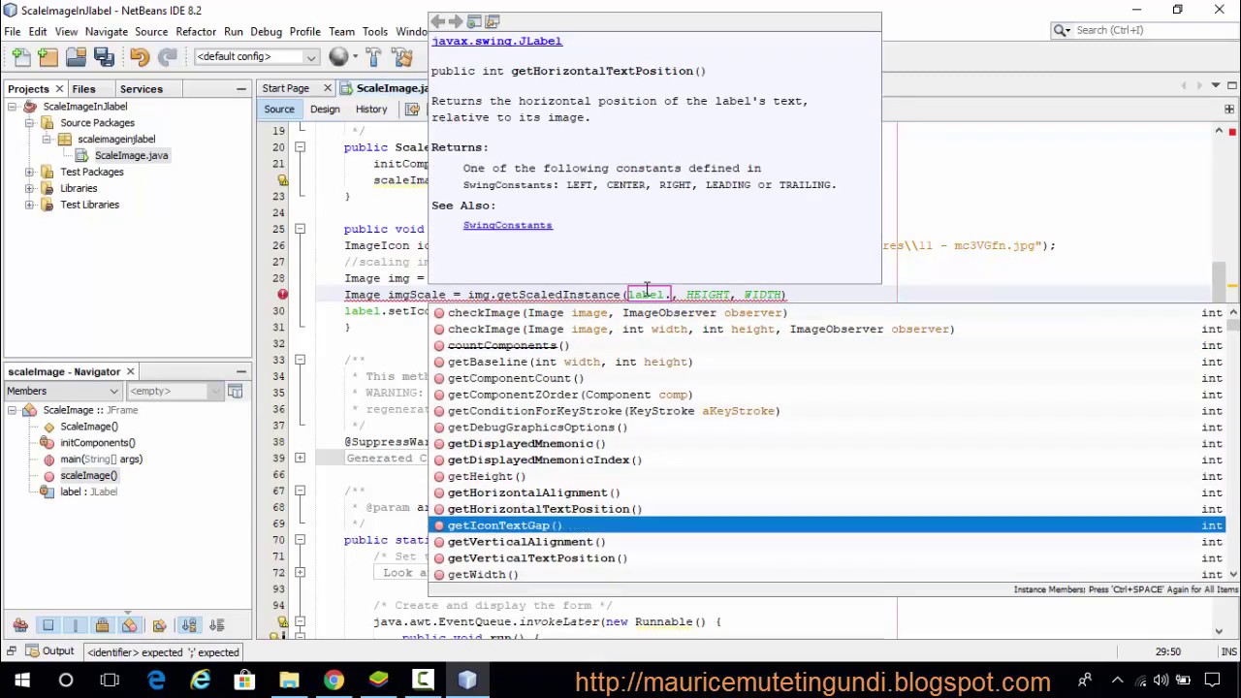Toggle Show Static Members filter in Navigator
The image size is (1241, 698).
(75, 626)
